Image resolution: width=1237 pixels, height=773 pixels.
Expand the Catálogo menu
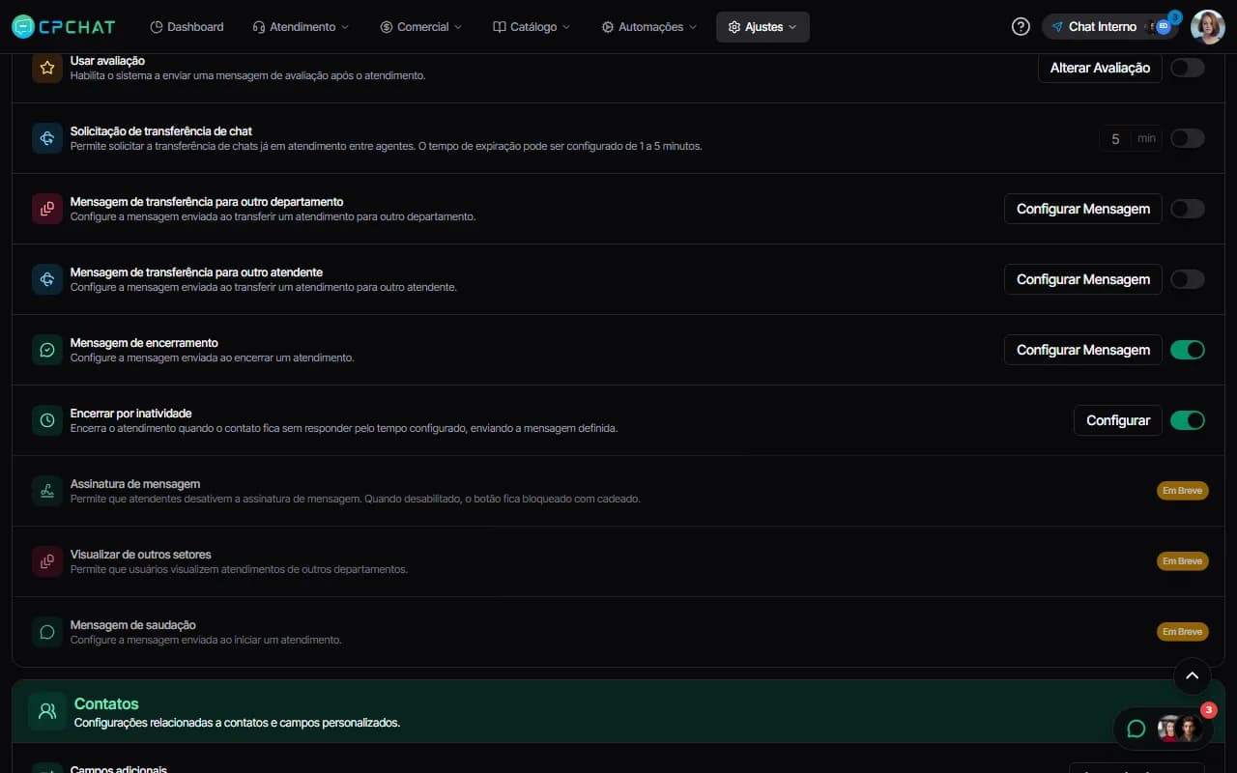point(532,27)
